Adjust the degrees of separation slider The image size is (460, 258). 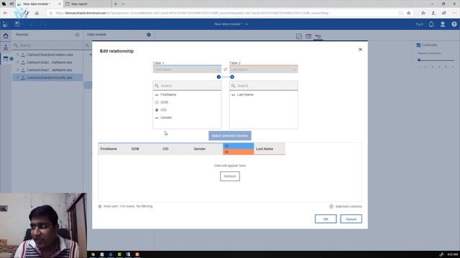click(x=419, y=60)
